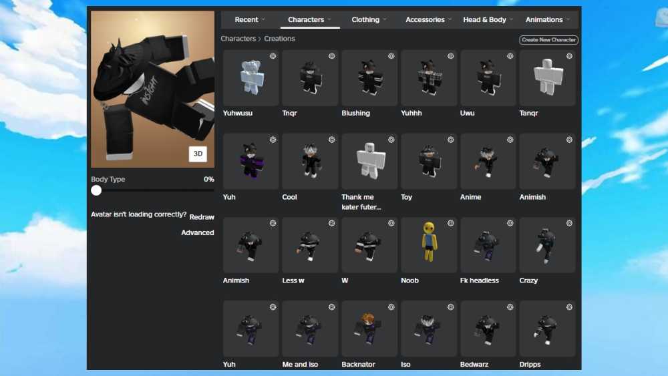
Task: Go to Characters in the breadcrumb
Action: pyautogui.click(x=238, y=38)
